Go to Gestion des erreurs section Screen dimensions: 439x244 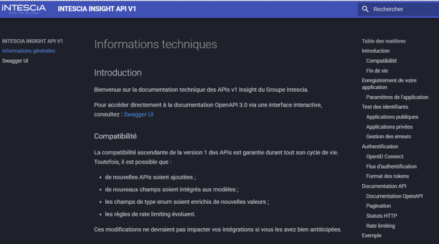click(389, 137)
